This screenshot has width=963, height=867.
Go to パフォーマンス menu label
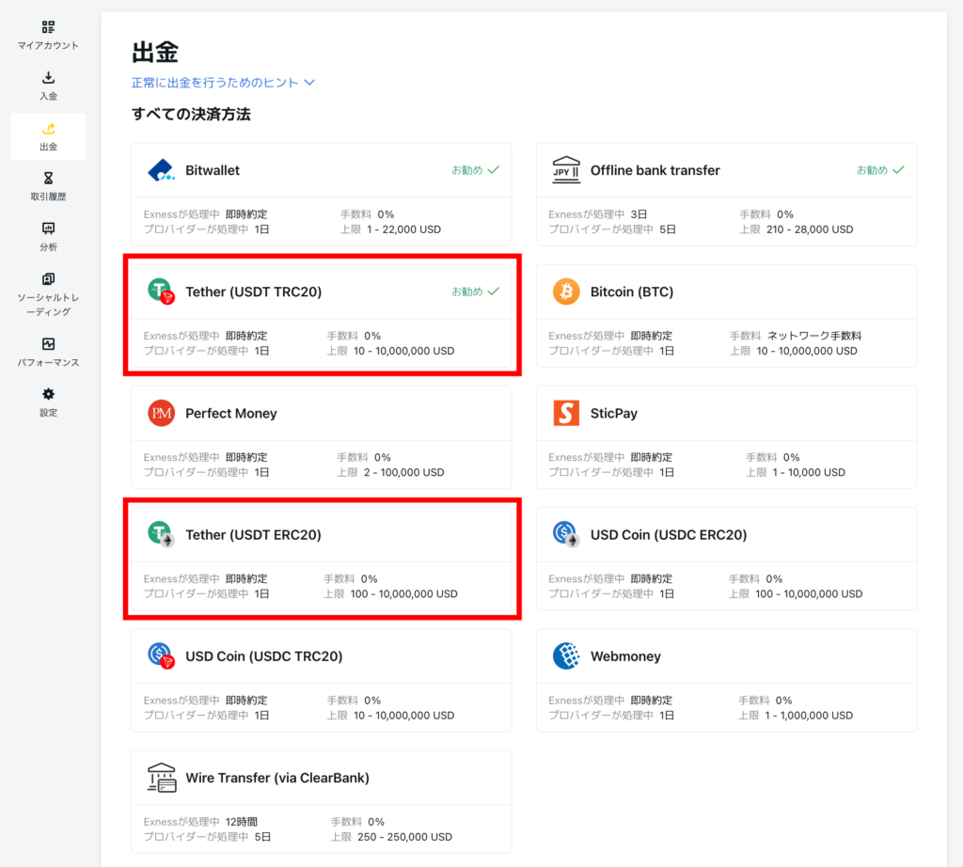tap(49, 362)
